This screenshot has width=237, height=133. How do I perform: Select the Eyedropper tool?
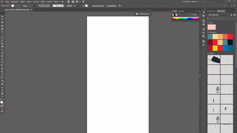pos(2,74)
